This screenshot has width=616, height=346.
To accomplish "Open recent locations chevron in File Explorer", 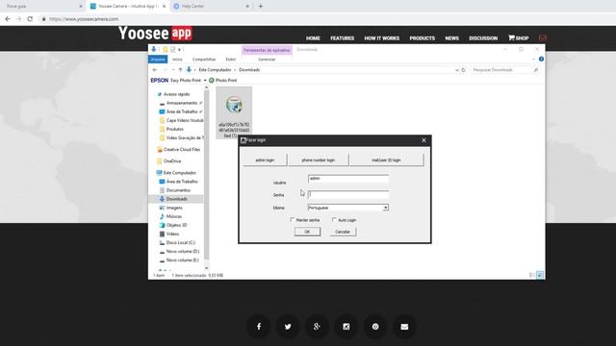I will point(173,70).
